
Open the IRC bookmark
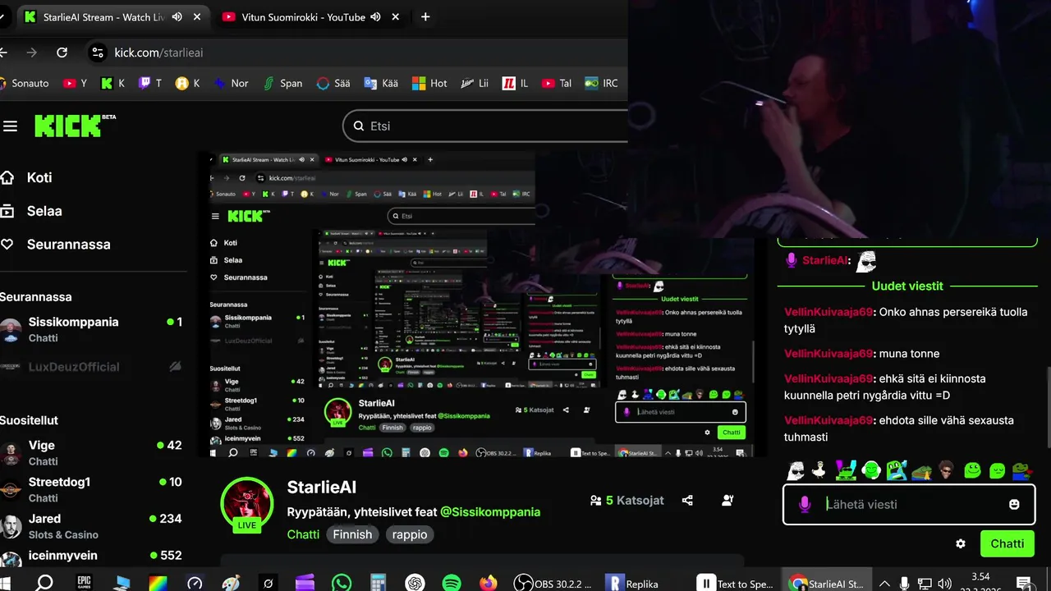tap(601, 83)
